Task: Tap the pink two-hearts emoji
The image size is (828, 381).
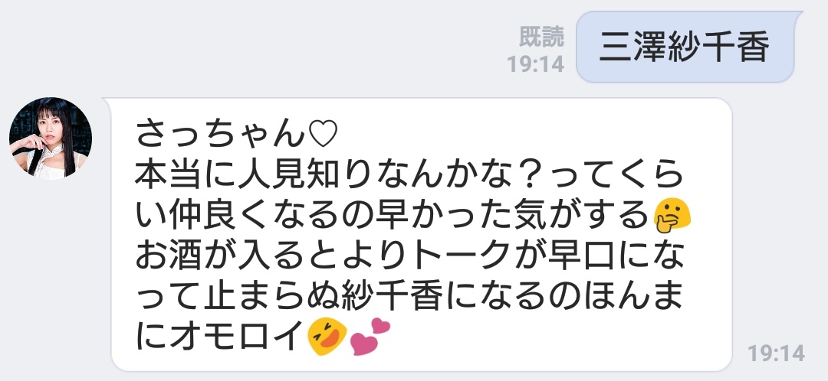Action: pos(370,337)
